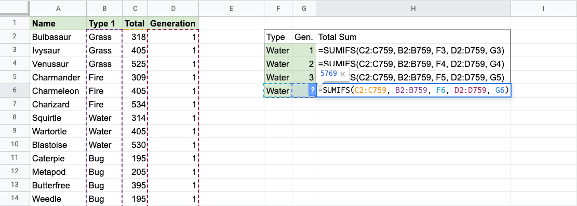
Task: Click the Gen. value 2 cell
Action: [304, 64]
